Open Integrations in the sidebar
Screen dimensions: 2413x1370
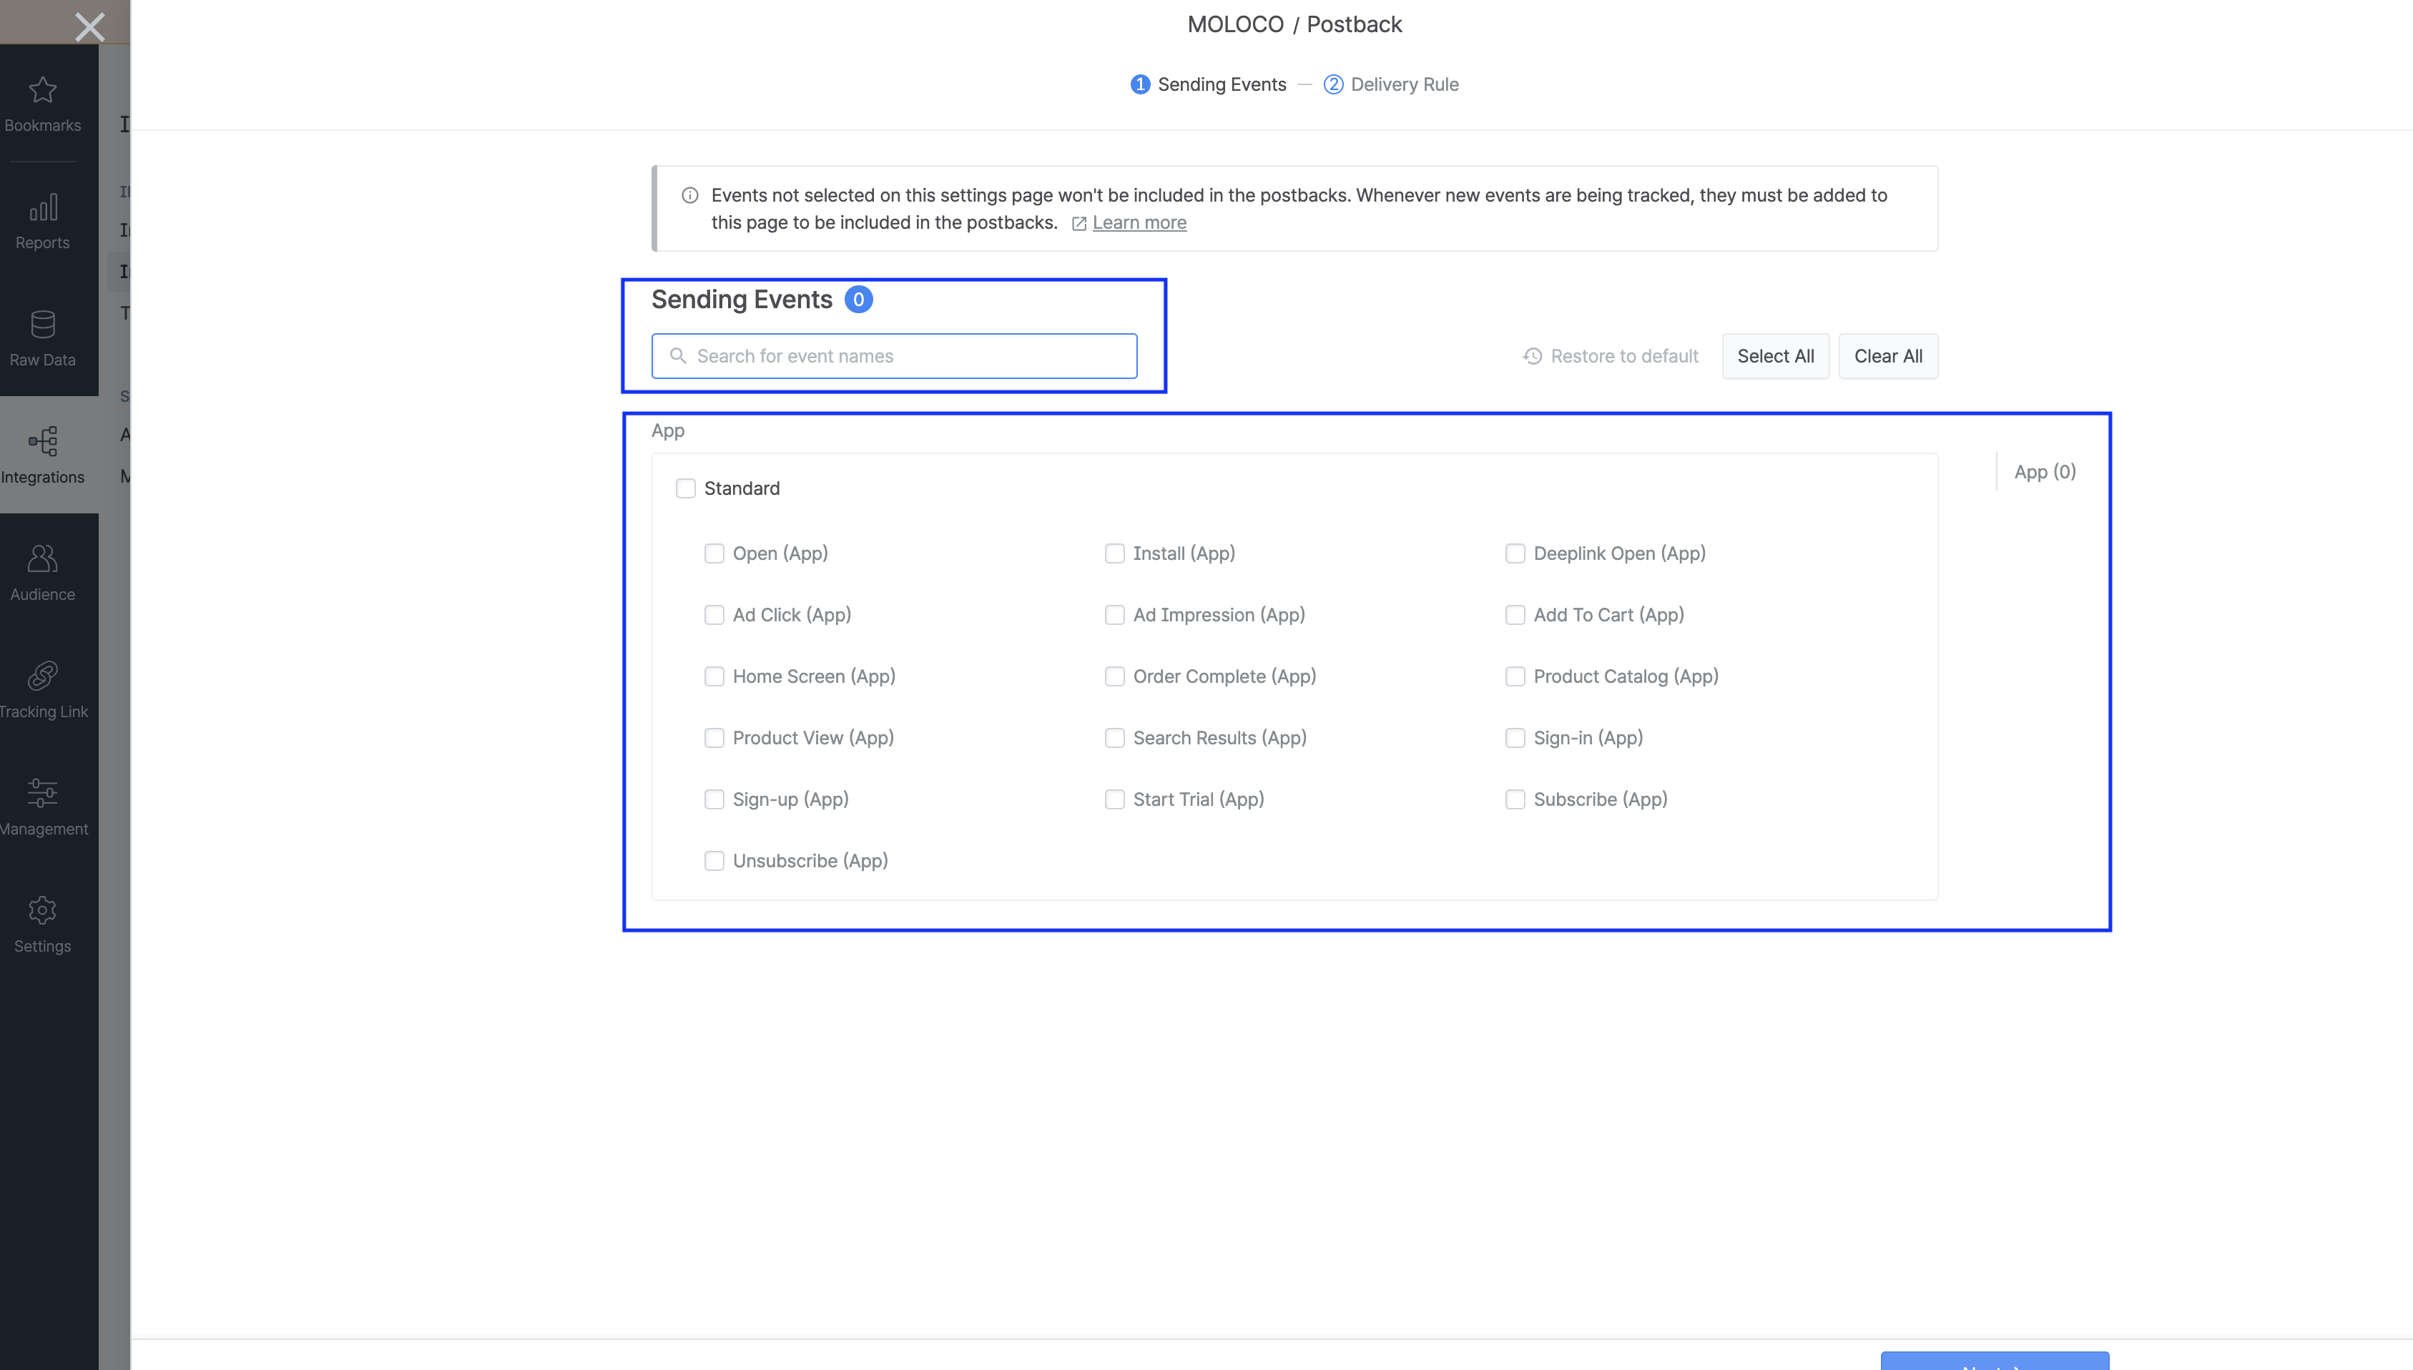(42, 455)
